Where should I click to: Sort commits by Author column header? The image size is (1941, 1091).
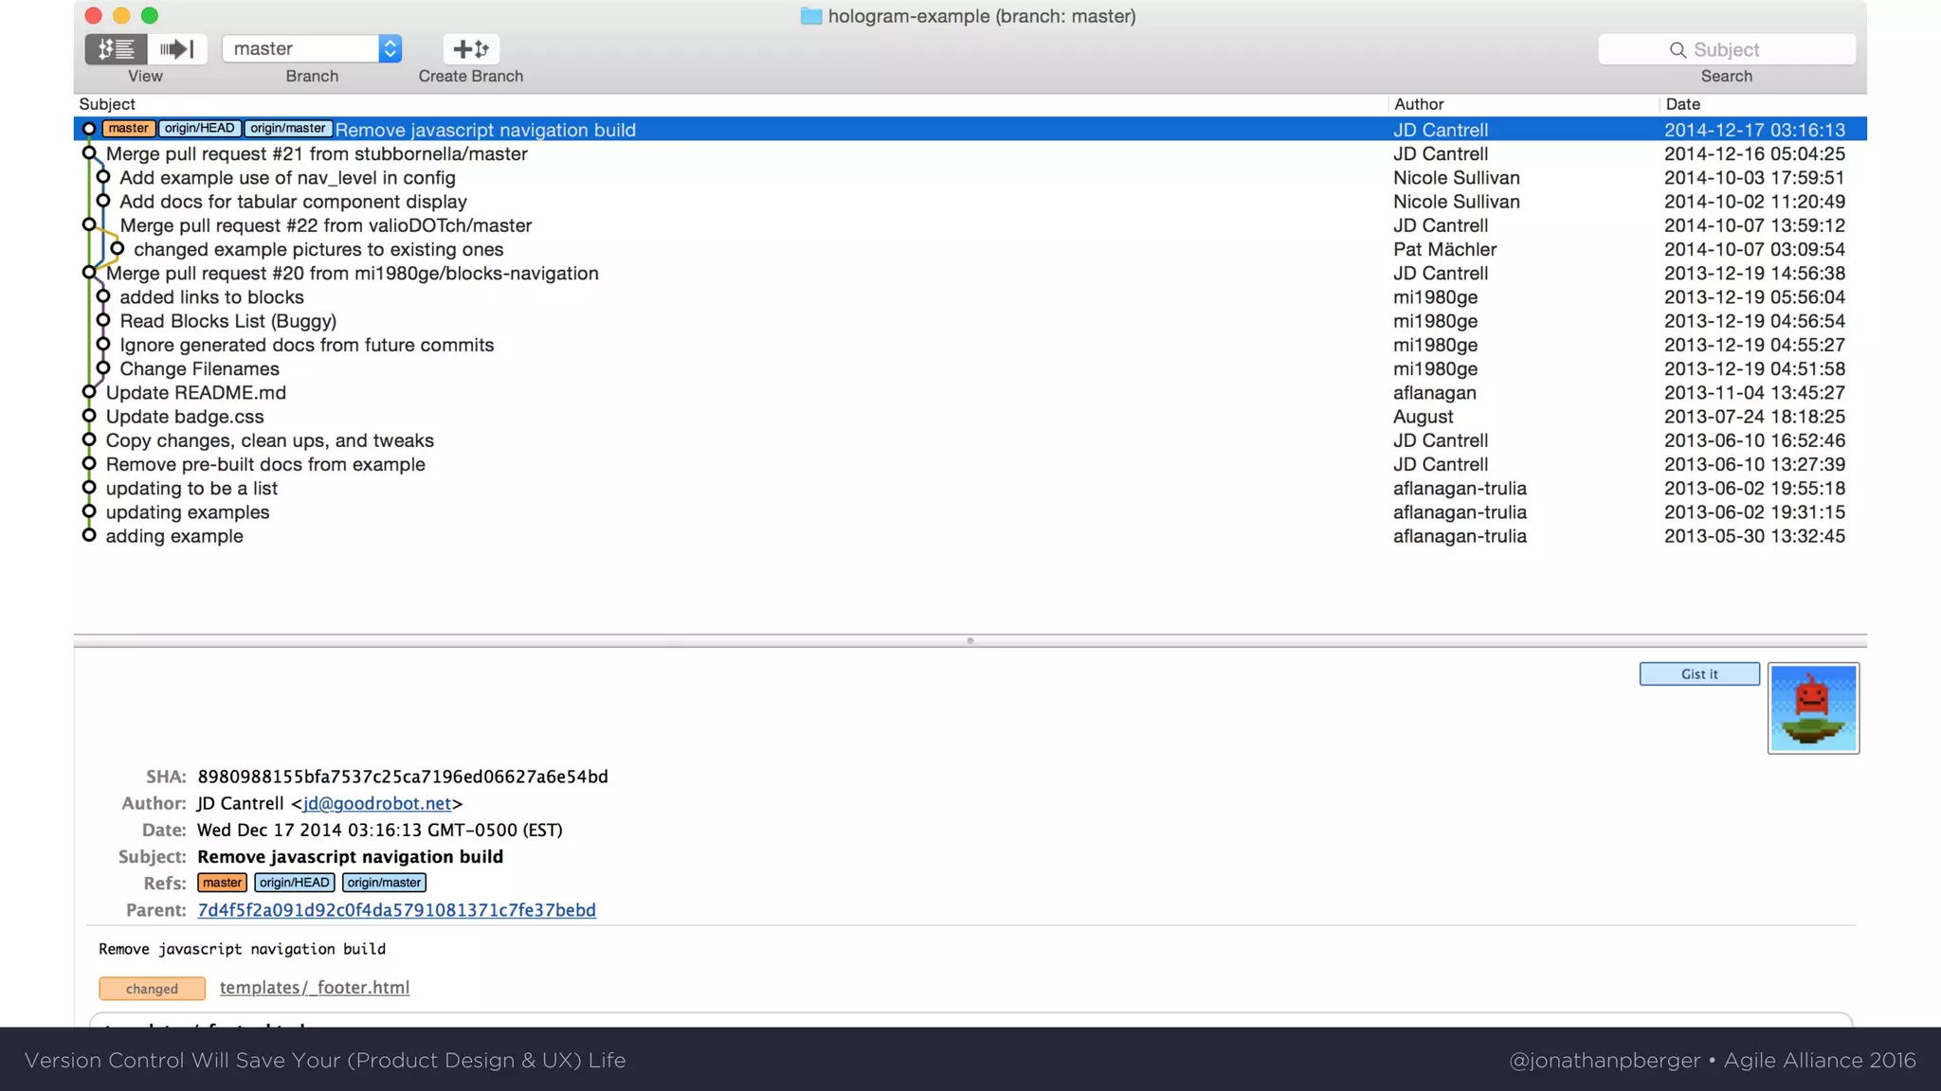1419,104
